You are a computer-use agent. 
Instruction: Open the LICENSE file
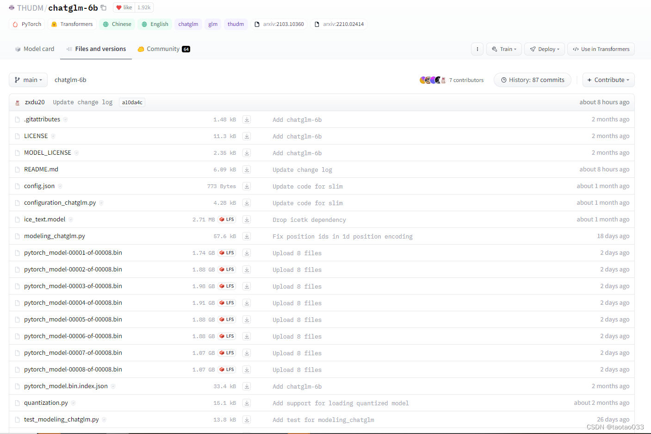tap(36, 136)
